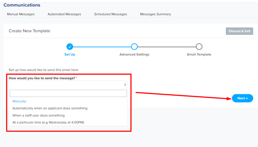Click the completed Set Up step checkmark circle
This screenshot has width=258, height=147.
click(x=70, y=47)
